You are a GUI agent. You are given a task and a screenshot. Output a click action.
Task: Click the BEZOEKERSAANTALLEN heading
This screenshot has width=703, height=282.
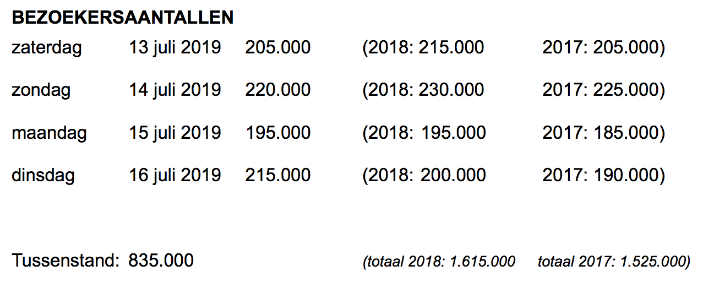click(122, 18)
